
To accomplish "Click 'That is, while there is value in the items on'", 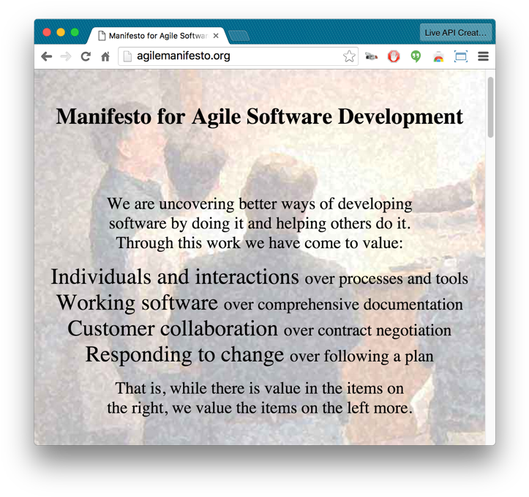I will (260, 389).
